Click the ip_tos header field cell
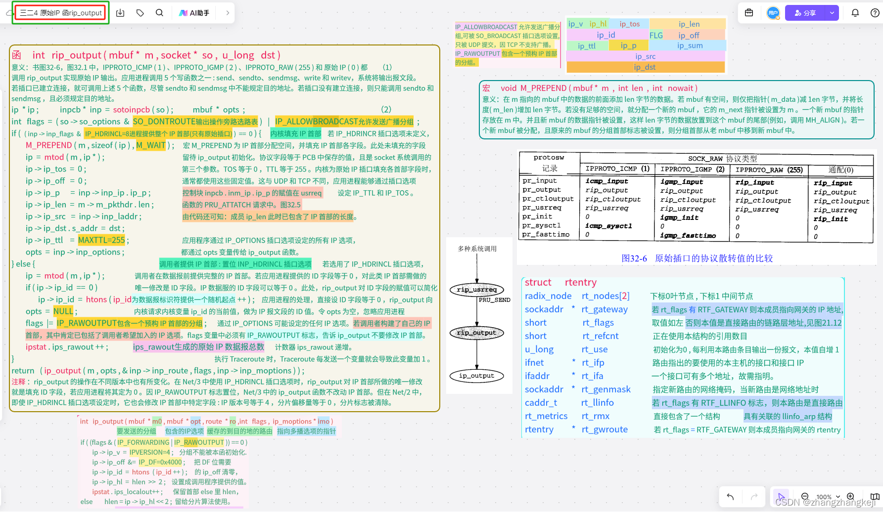 pos(629,24)
